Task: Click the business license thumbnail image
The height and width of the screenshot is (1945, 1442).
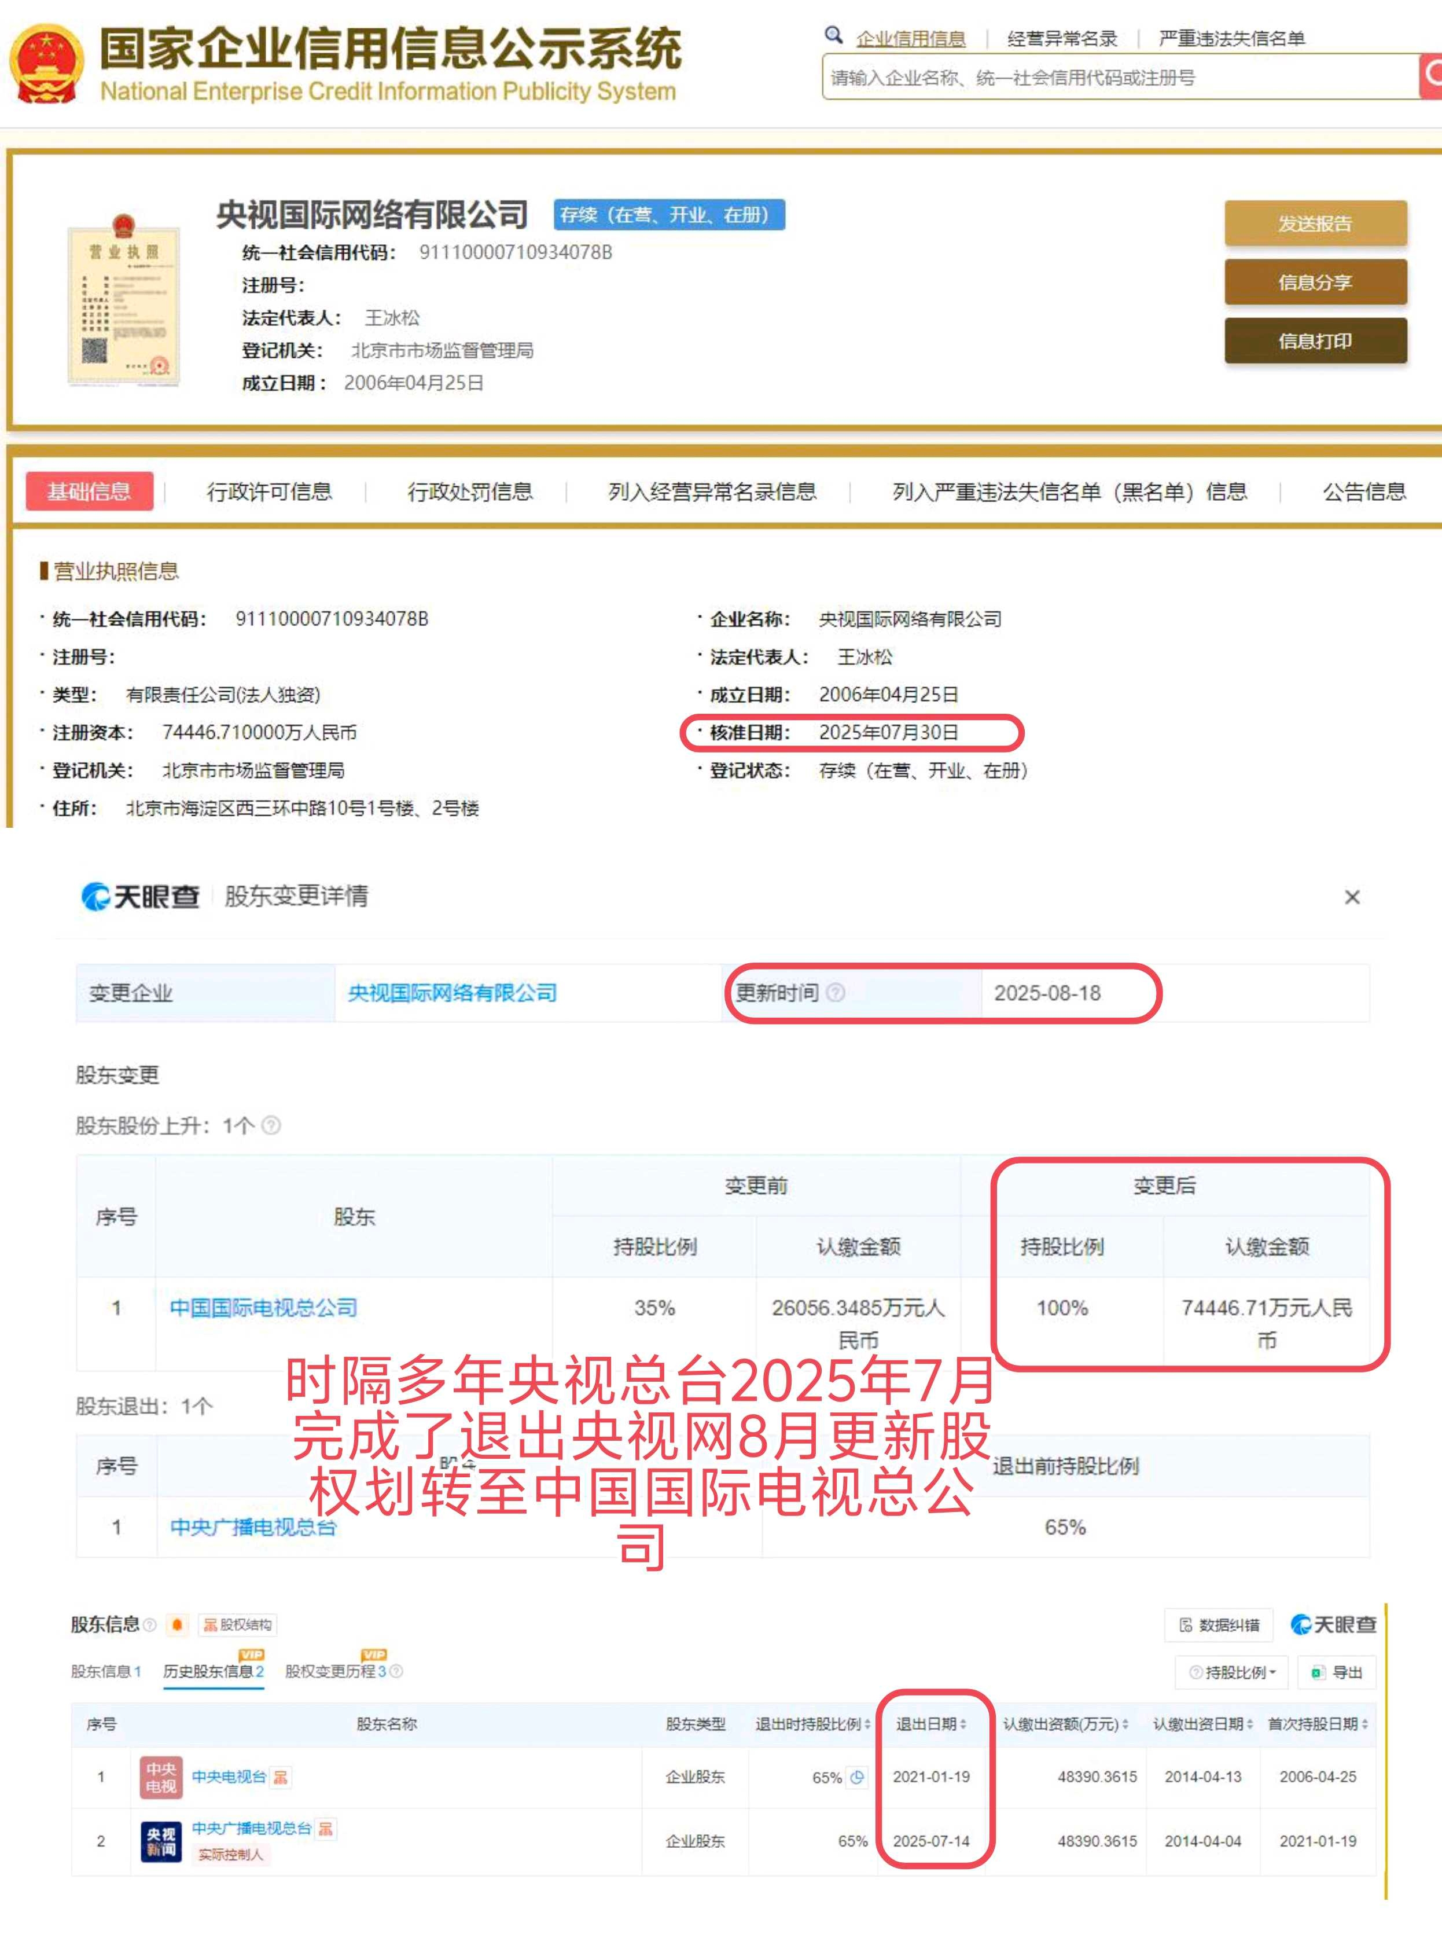Action: [123, 300]
